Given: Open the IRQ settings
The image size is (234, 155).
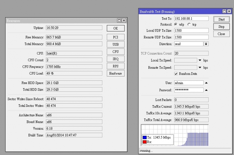Looking at the screenshot, I should pyautogui.click(x=116, y=59).
